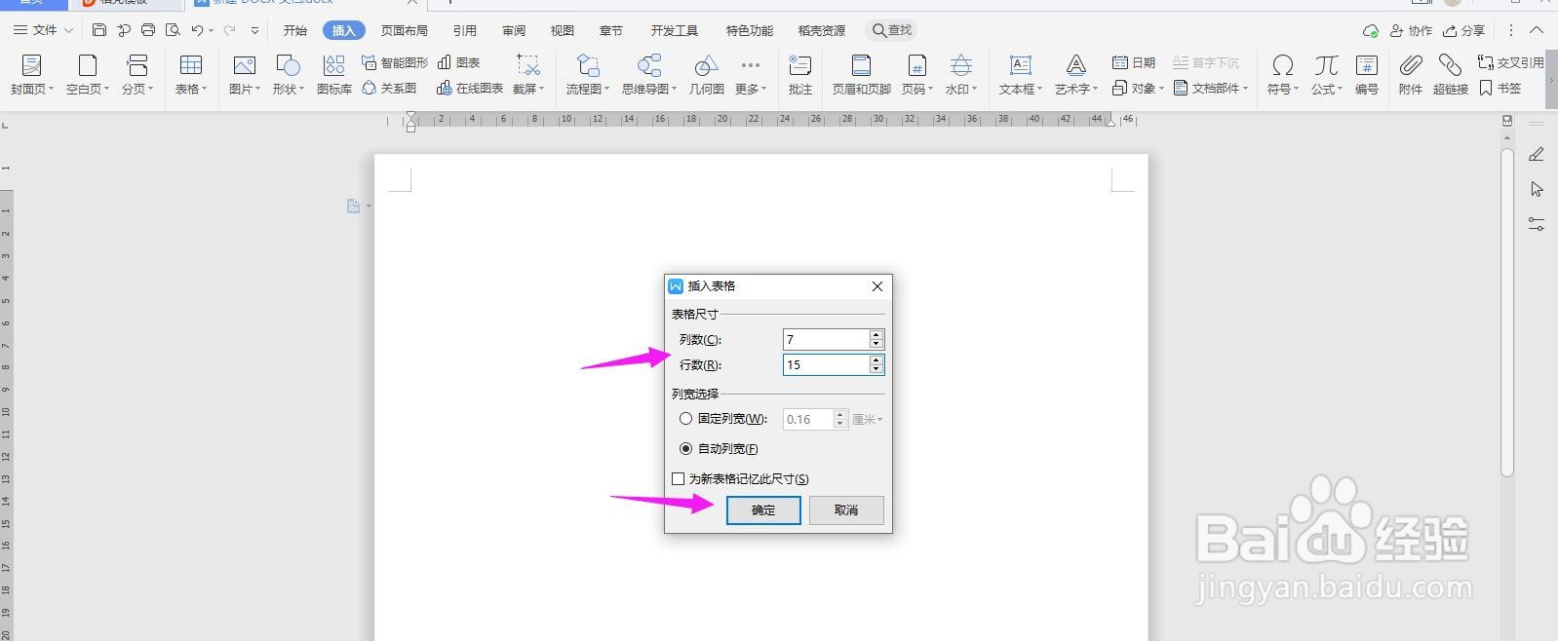Click the screenshot (截屏) icon
Screen dimensions: 1558x641
[527, 65]
